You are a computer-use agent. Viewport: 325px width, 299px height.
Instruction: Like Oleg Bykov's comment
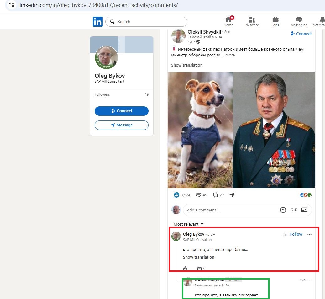[x=185, y=269]
